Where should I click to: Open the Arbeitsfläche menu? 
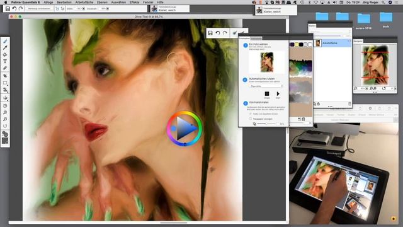click(84, 2)
